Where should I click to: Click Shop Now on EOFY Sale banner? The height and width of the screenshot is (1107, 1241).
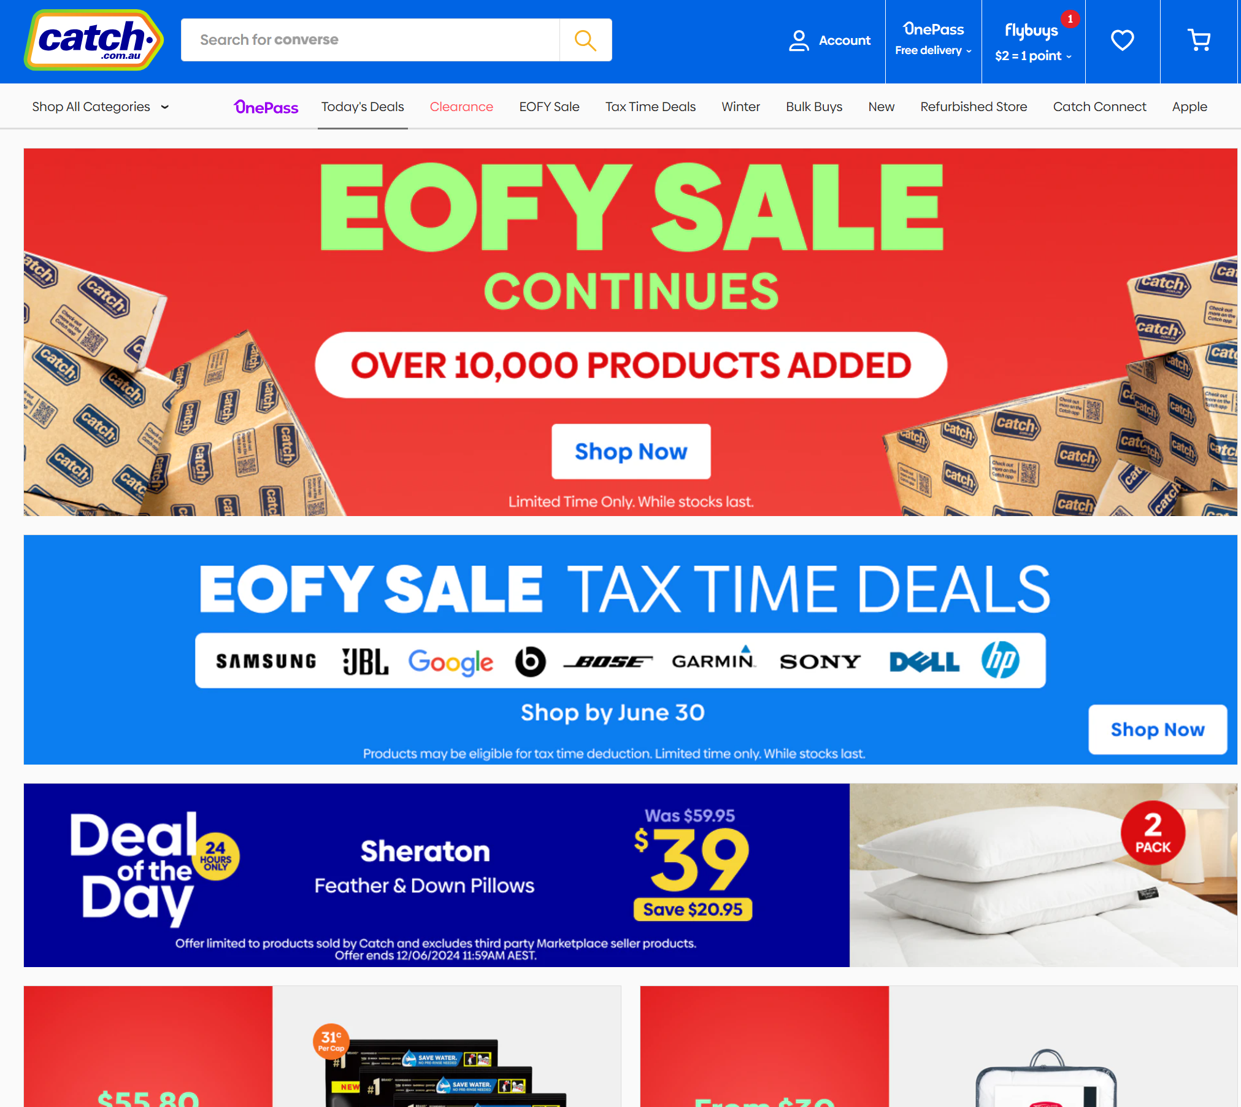pos(631,451)
